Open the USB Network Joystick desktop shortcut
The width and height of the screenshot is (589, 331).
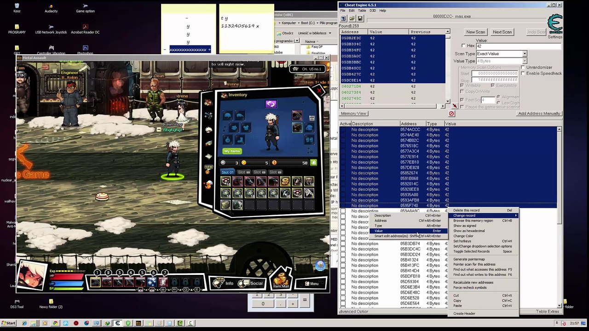point(51,29)
